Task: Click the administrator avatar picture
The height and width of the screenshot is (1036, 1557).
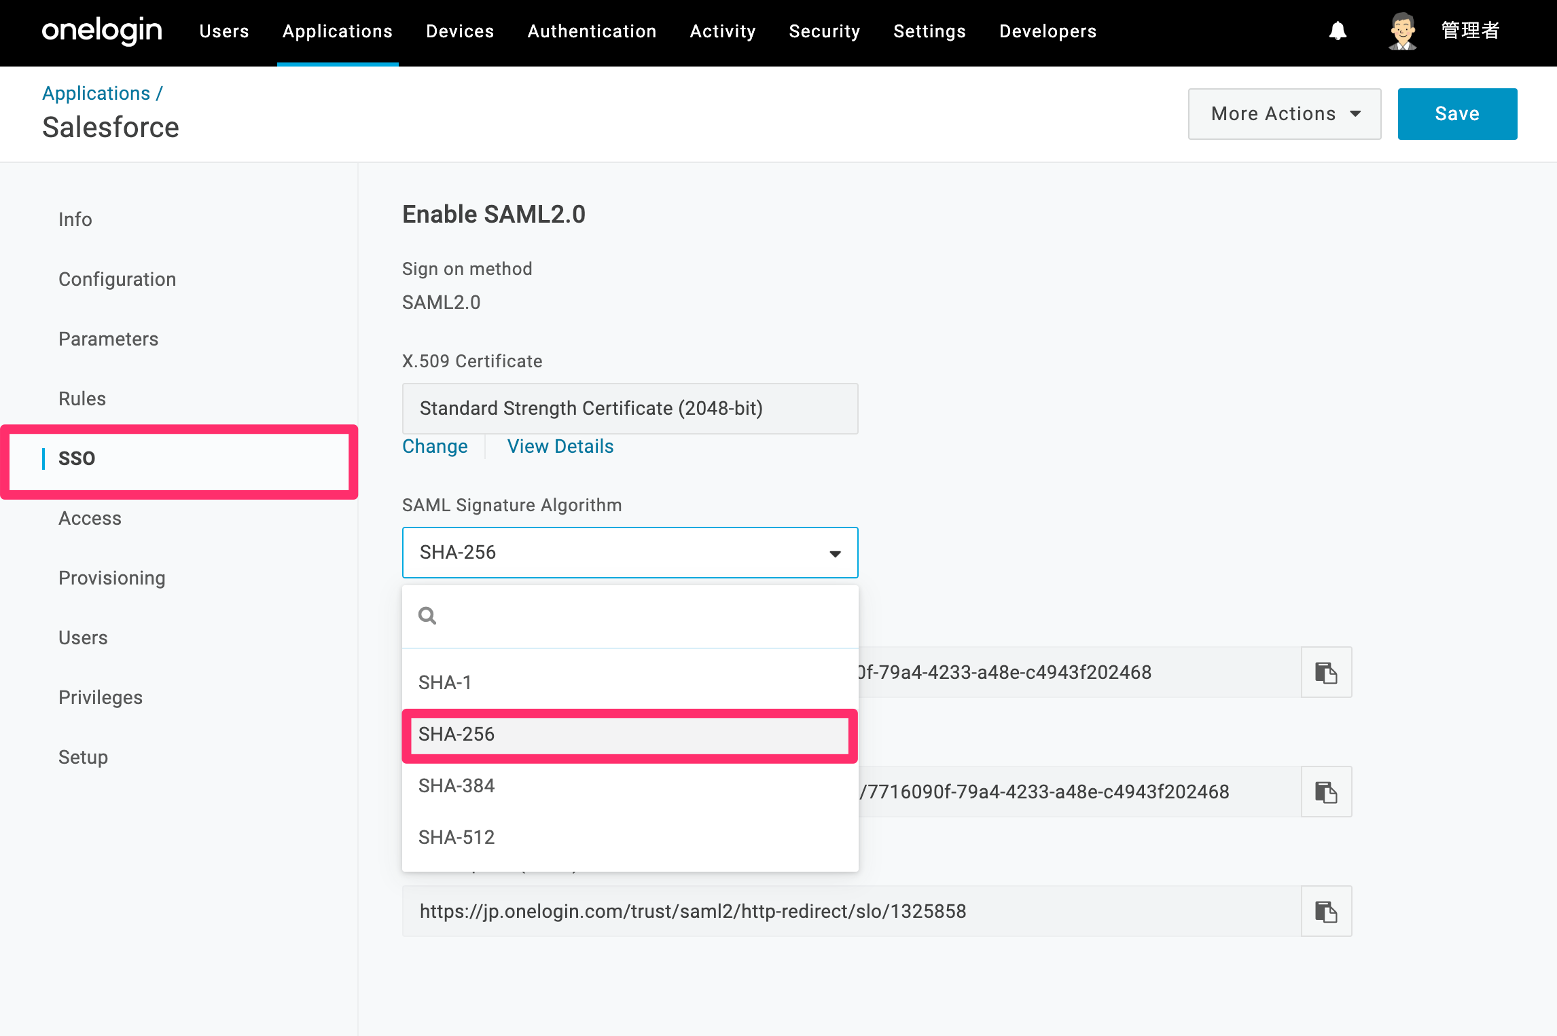Action: point(1402,31)
